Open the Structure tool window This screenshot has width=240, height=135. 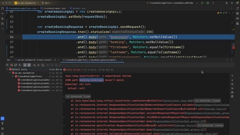pyautogui.click(x=3, y=18)
